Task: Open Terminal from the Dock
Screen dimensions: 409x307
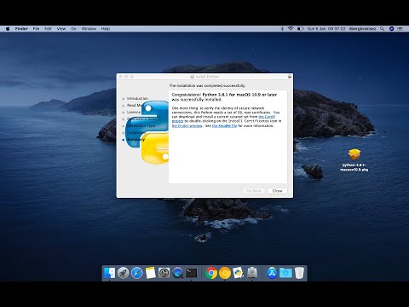Action: click(x=192, y=273)
